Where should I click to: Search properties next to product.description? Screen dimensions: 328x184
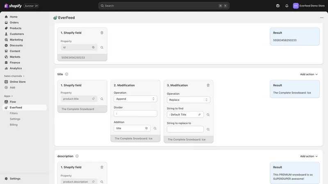[x=102, y=182]
